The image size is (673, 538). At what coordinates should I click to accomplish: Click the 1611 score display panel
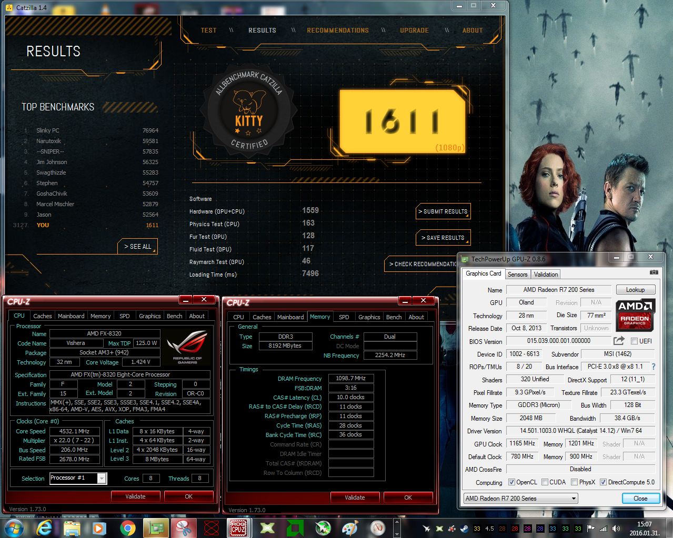pos(402,121)
